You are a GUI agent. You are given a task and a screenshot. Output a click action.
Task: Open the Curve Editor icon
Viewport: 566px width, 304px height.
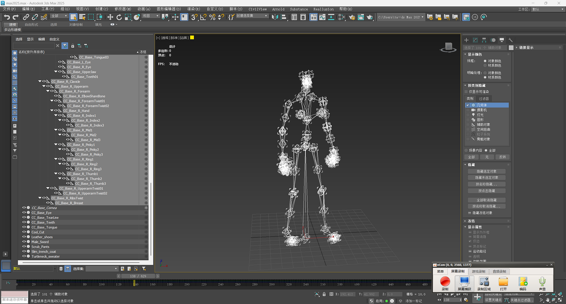click(322, 17)
